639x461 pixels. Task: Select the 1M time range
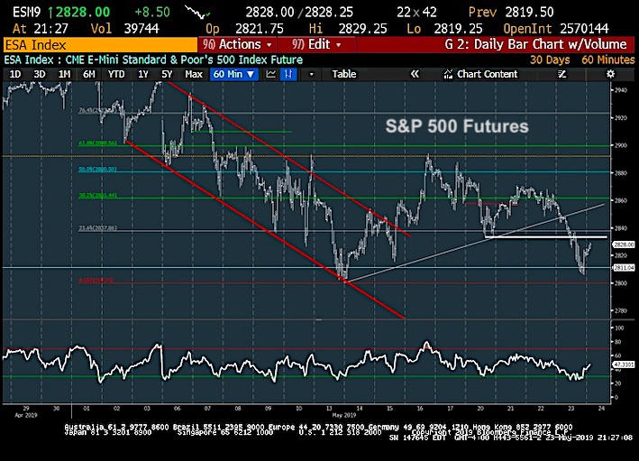tap(64, 74)
